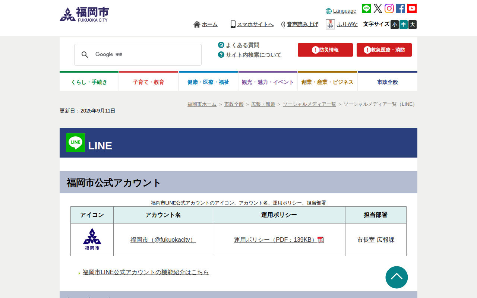Click the ソーシャルメディア一覧（LINE） breadcrumb text
The width and height of the screenshot is (477, 298).
point(380,104)
